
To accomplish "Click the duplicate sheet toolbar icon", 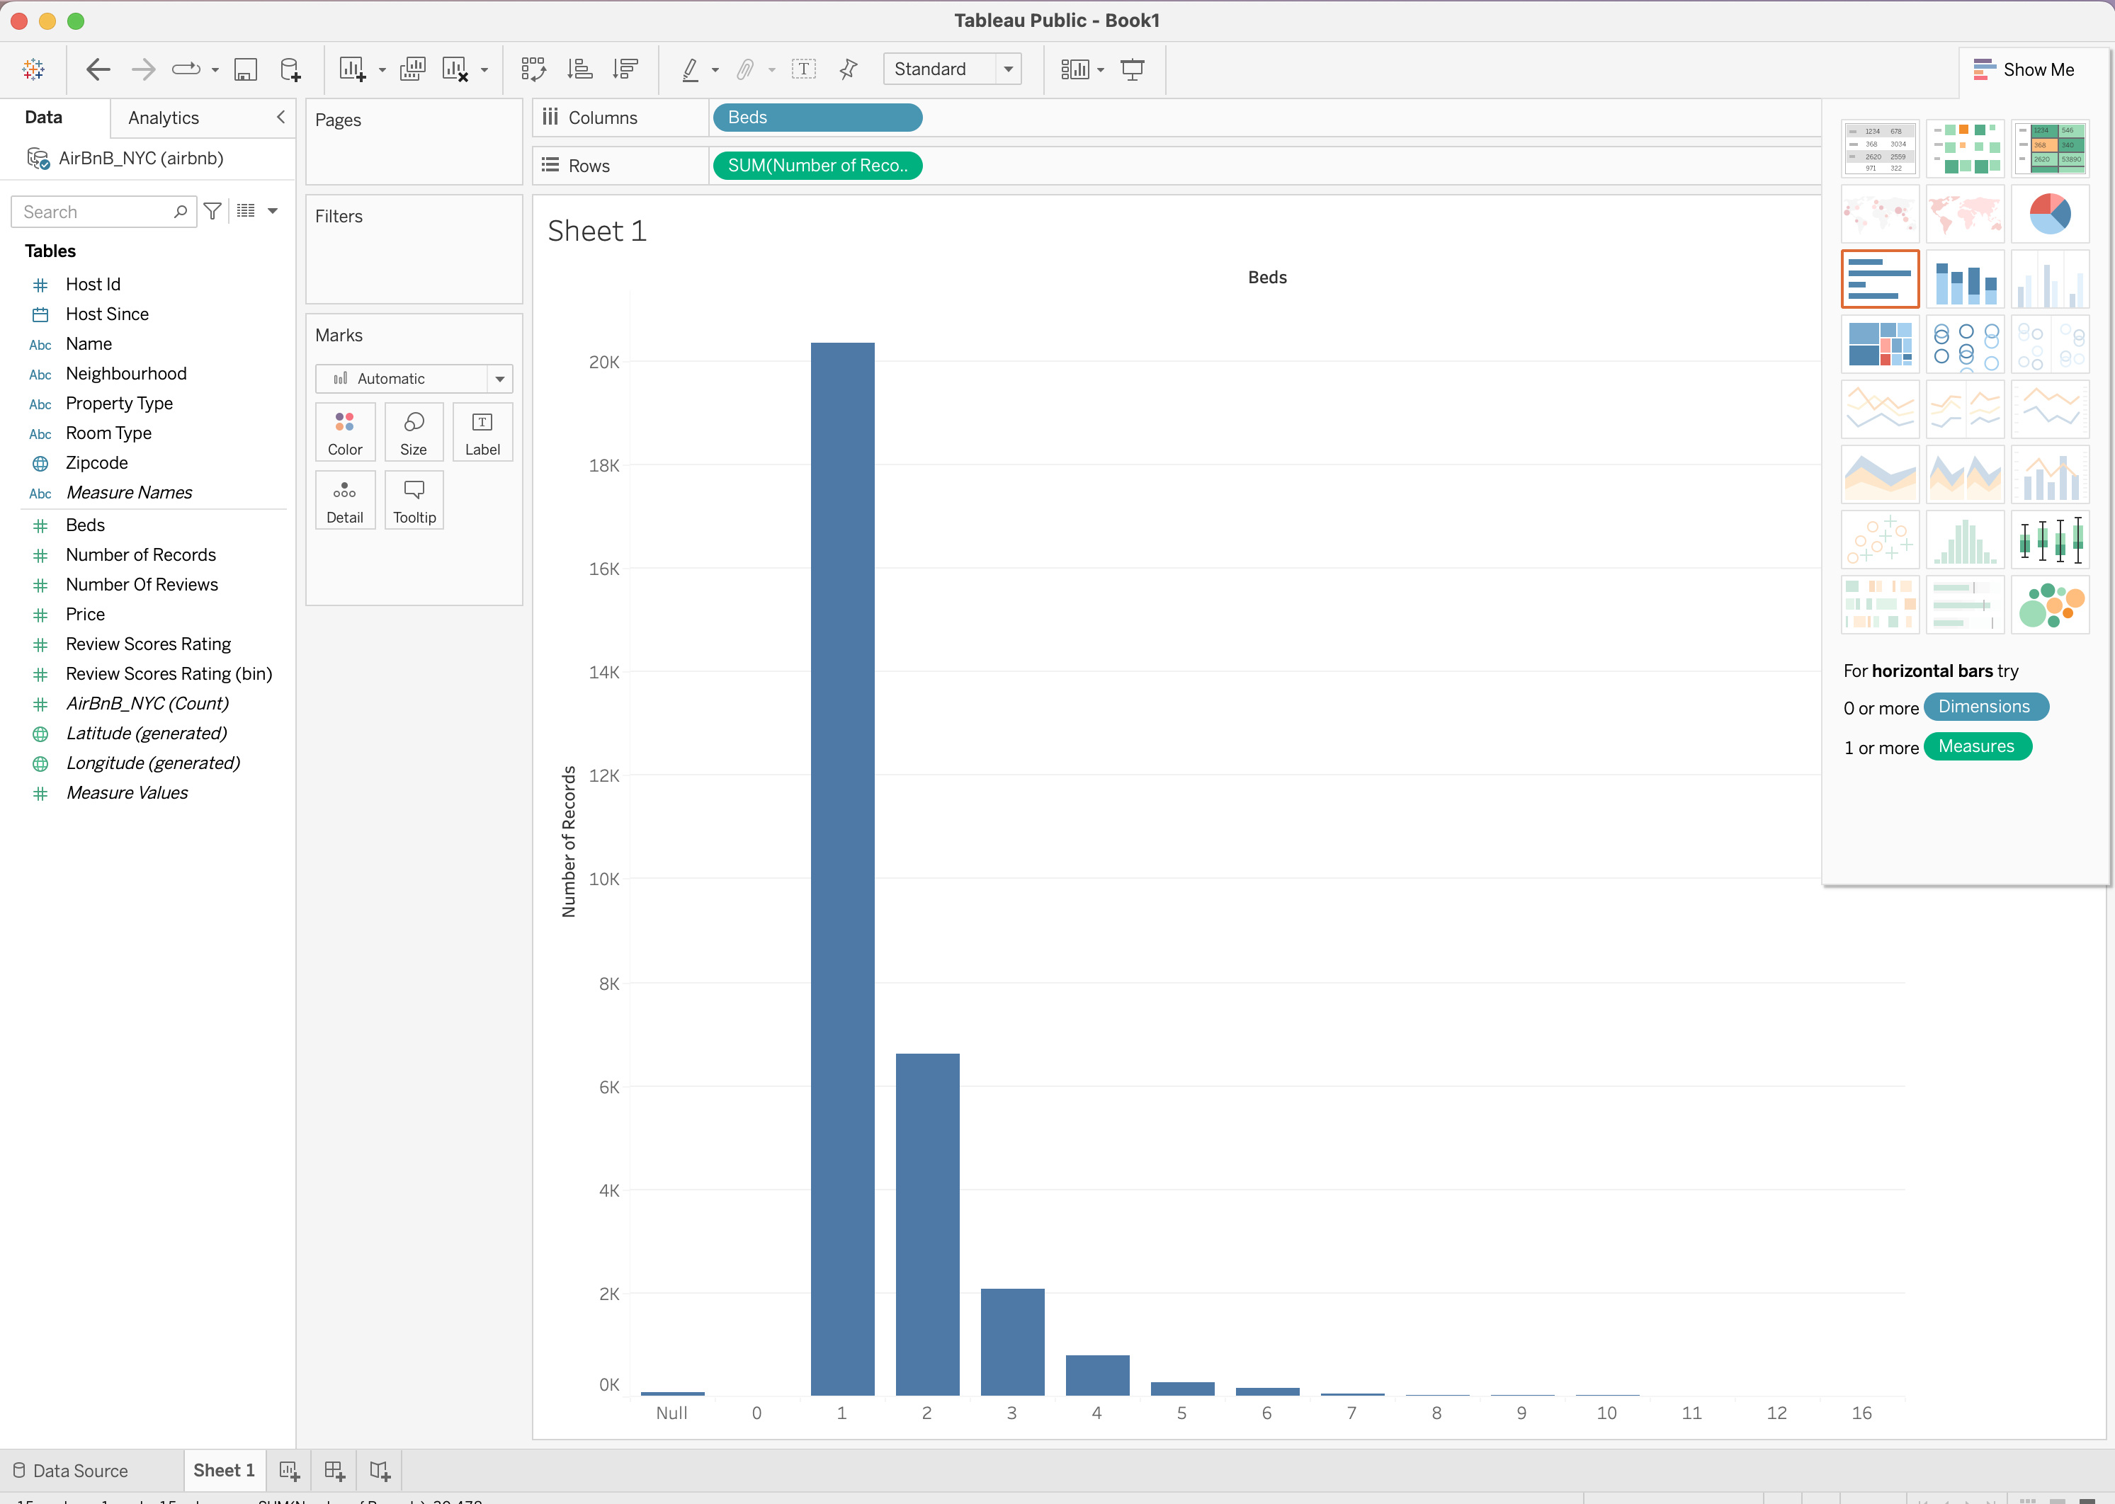I will pos(412,69).
